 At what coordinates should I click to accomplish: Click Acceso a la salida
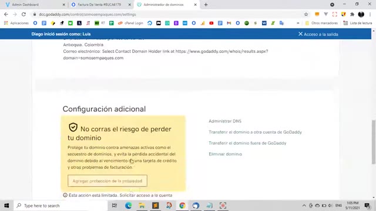click(318, 34)
